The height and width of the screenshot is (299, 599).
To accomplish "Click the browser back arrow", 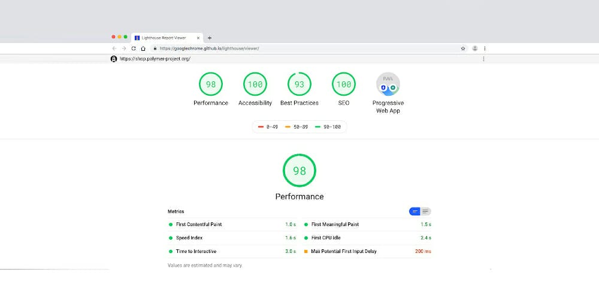I will tap(114, 48).
